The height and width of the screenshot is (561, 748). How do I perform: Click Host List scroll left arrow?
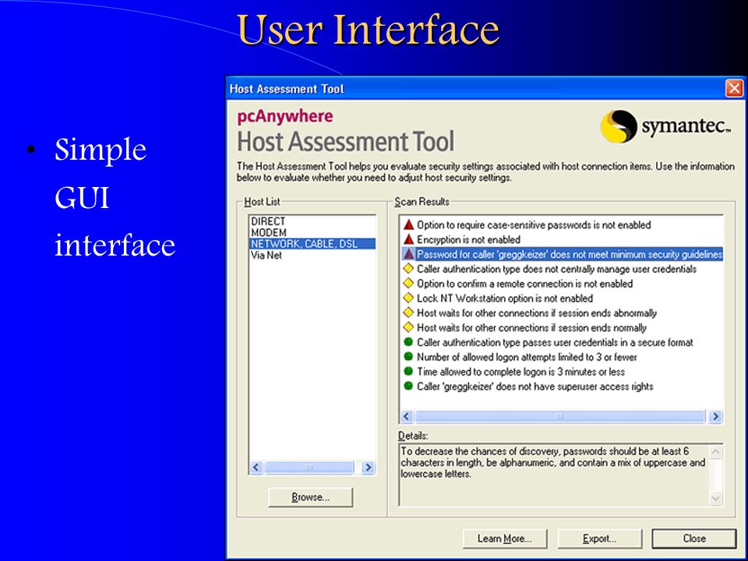coord(256,467)
